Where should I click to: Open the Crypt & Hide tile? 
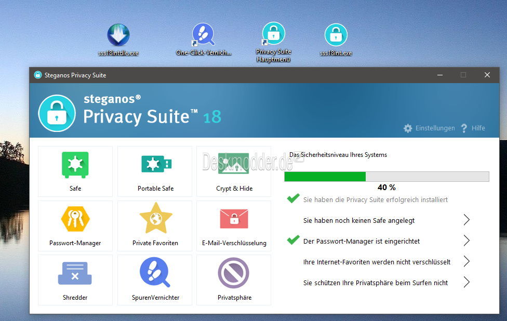[x=234, y=171]
